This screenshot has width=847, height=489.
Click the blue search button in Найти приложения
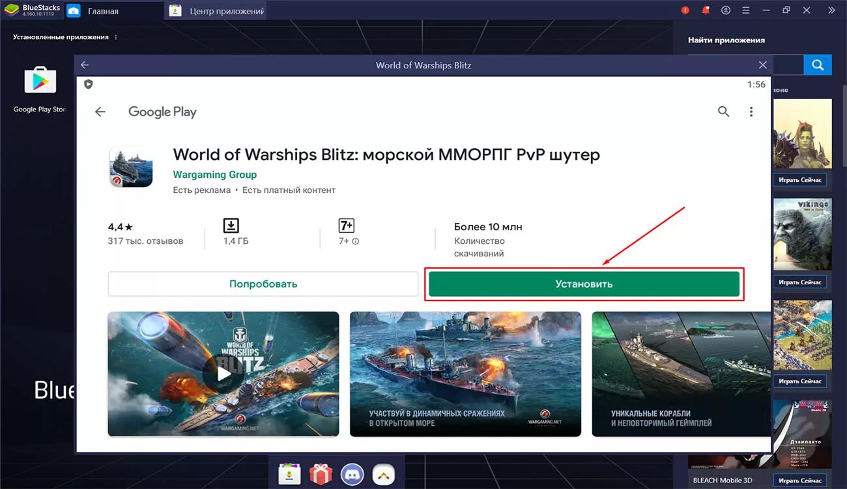tap(818, 65)
